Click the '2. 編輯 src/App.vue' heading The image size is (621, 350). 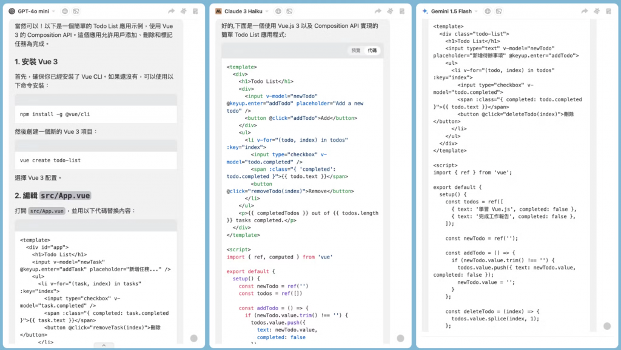click(53, 196)
